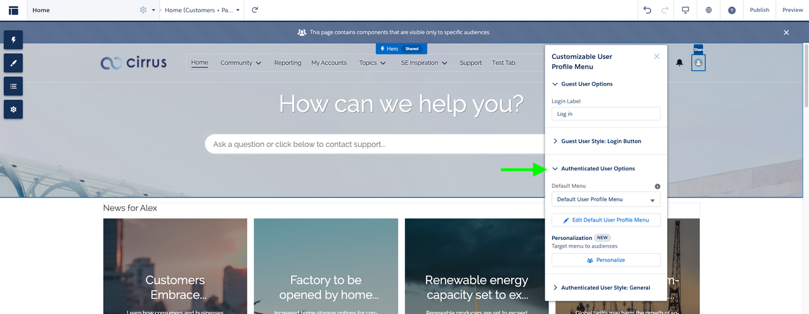Open the language globe icon
809x314 pixels.
(709, 10)
